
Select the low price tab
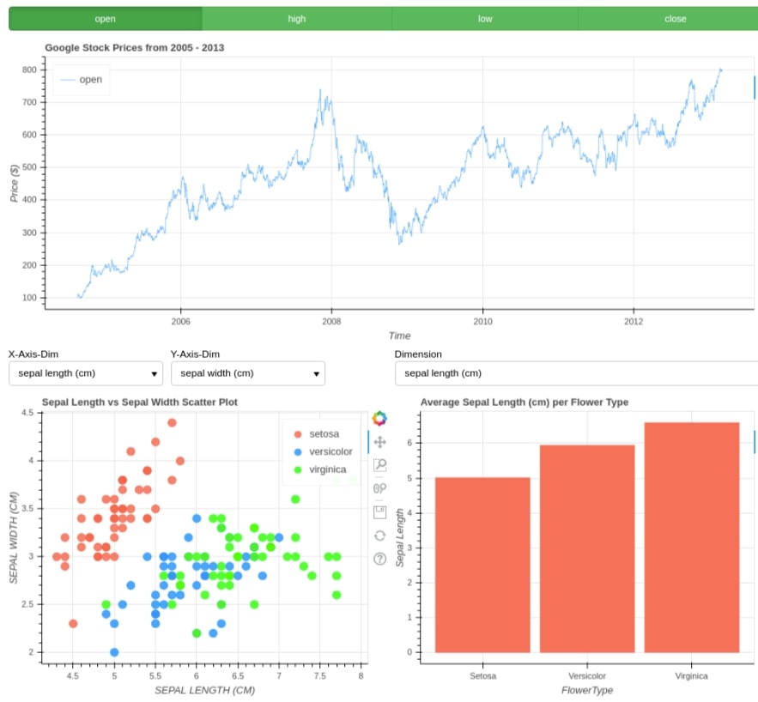485,19
